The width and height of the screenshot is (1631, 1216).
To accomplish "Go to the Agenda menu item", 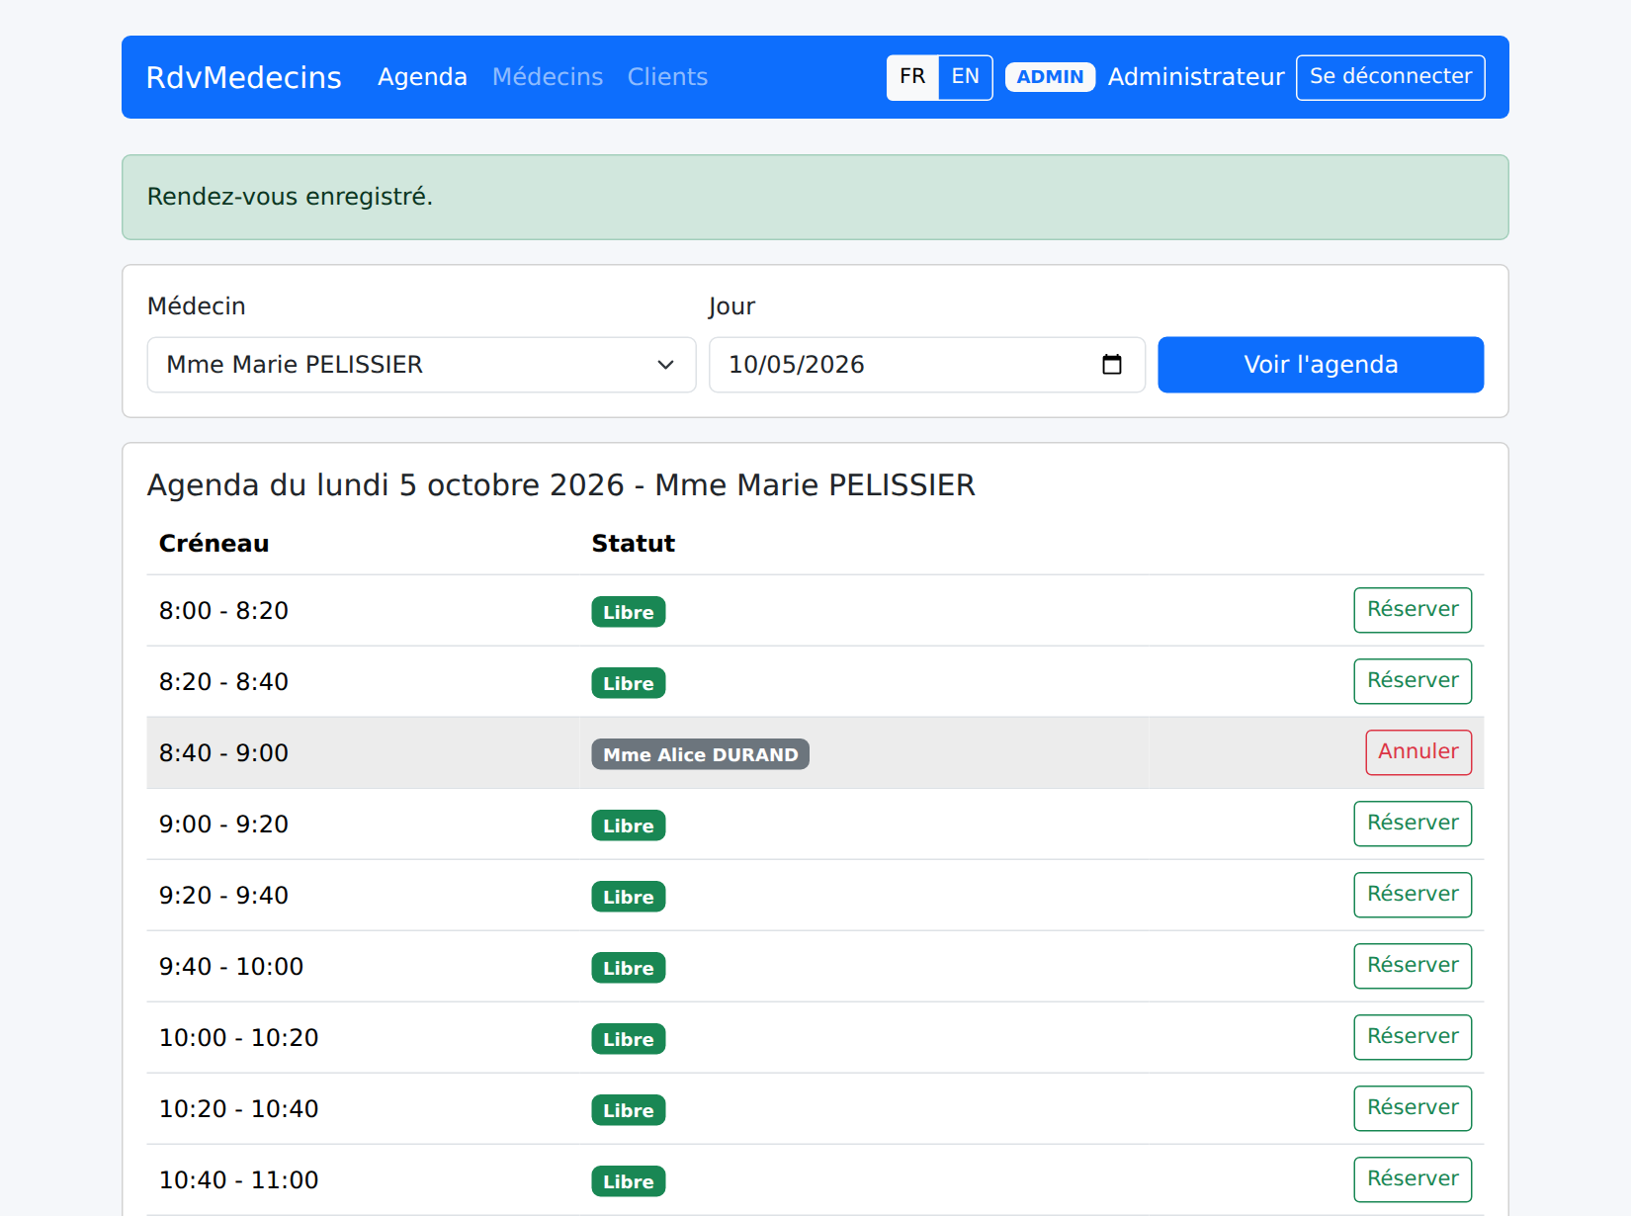I will click(422, 77).
